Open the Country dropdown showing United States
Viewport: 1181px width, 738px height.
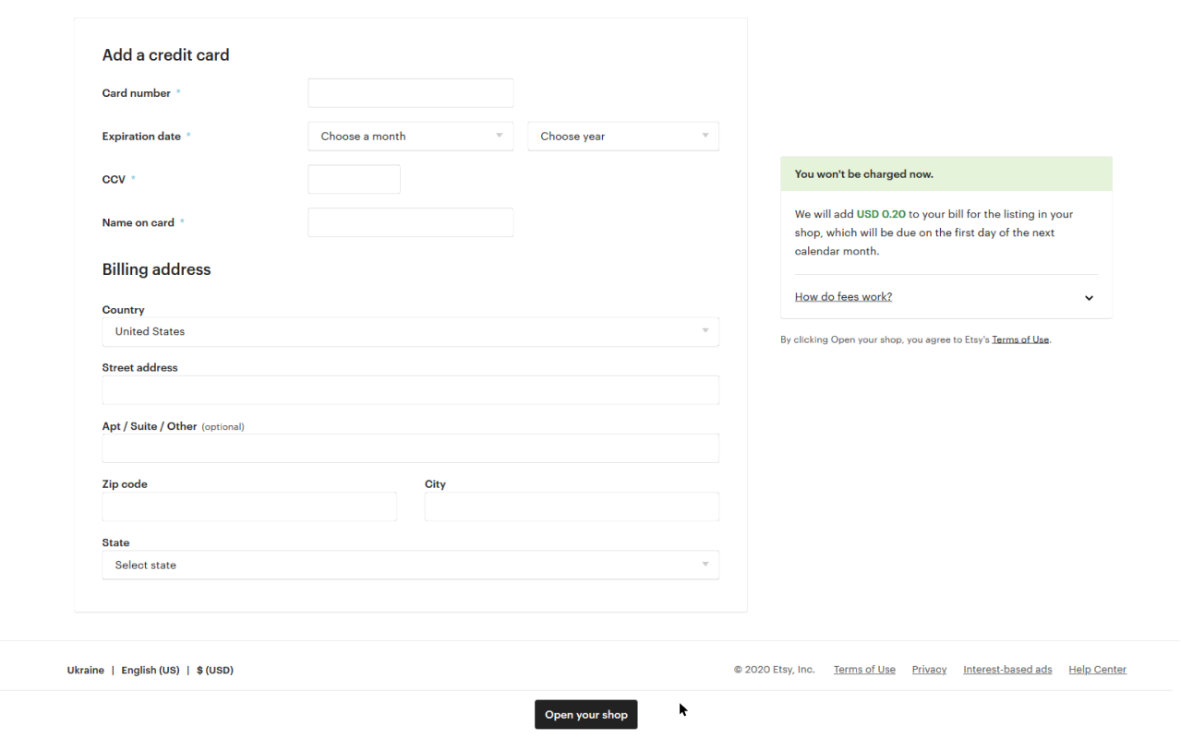(410, 332)
